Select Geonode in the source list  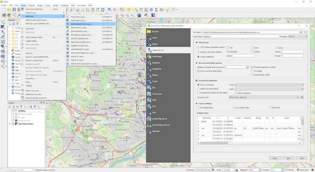pyautogui.click(x=169, y=131)
